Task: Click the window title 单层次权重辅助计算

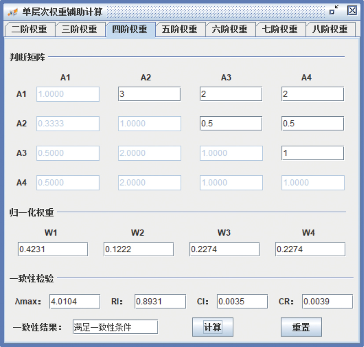Action: tap(62, 11)
